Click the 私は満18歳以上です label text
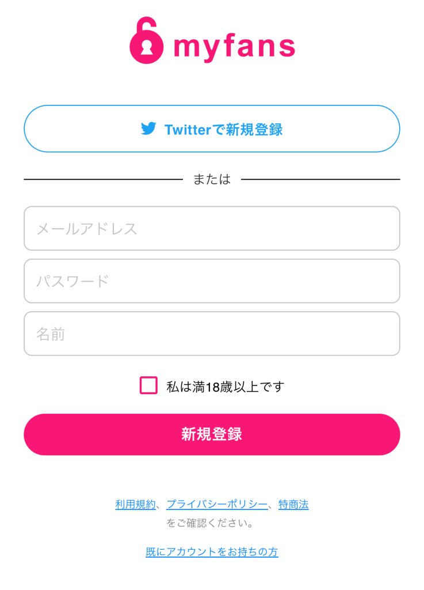 (x=226, y=387)
